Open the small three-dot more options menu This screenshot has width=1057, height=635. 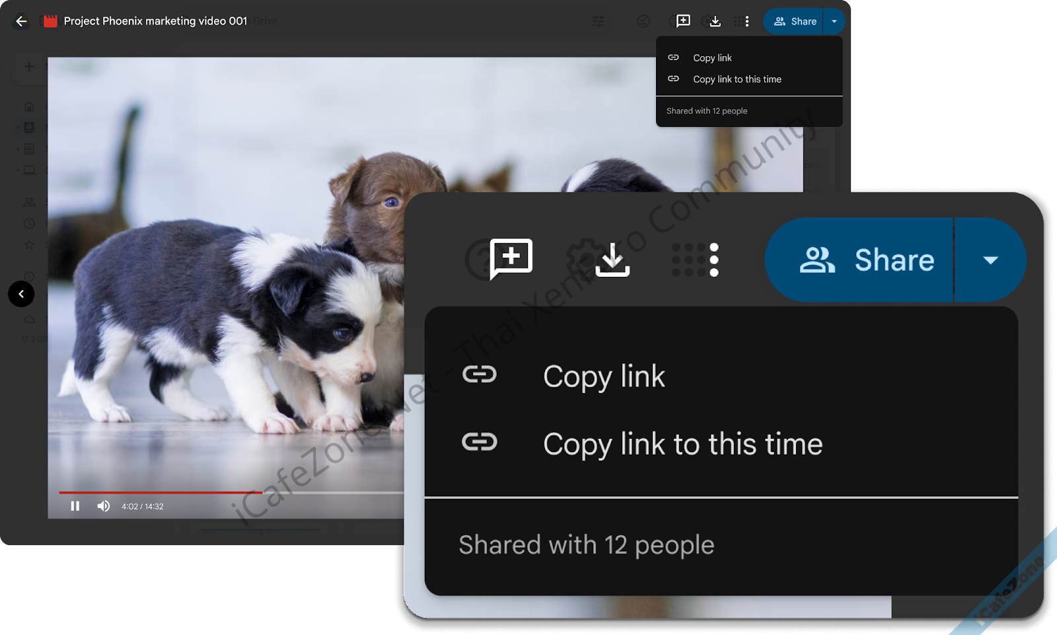click(x=747, y=21)
